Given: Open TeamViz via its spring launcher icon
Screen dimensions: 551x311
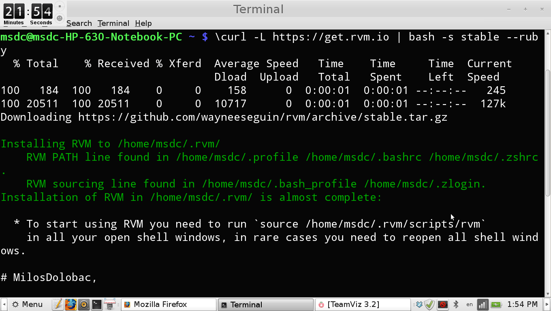Looking at the screenshot, I should (109, 304).
